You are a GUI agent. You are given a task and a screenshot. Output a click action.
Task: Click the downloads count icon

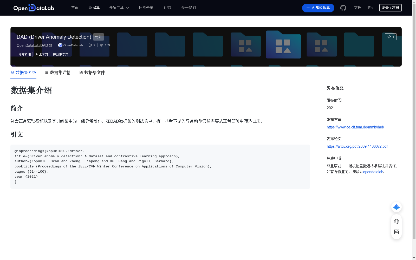point(90,45)
